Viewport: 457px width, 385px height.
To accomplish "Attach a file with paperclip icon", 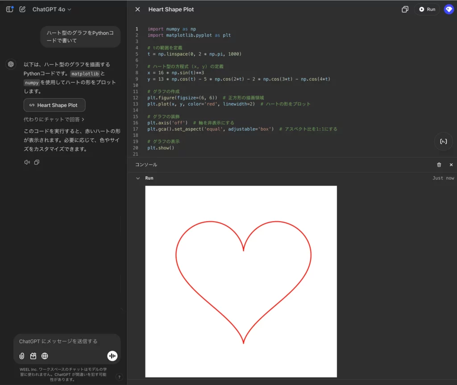I will point(21,356).
